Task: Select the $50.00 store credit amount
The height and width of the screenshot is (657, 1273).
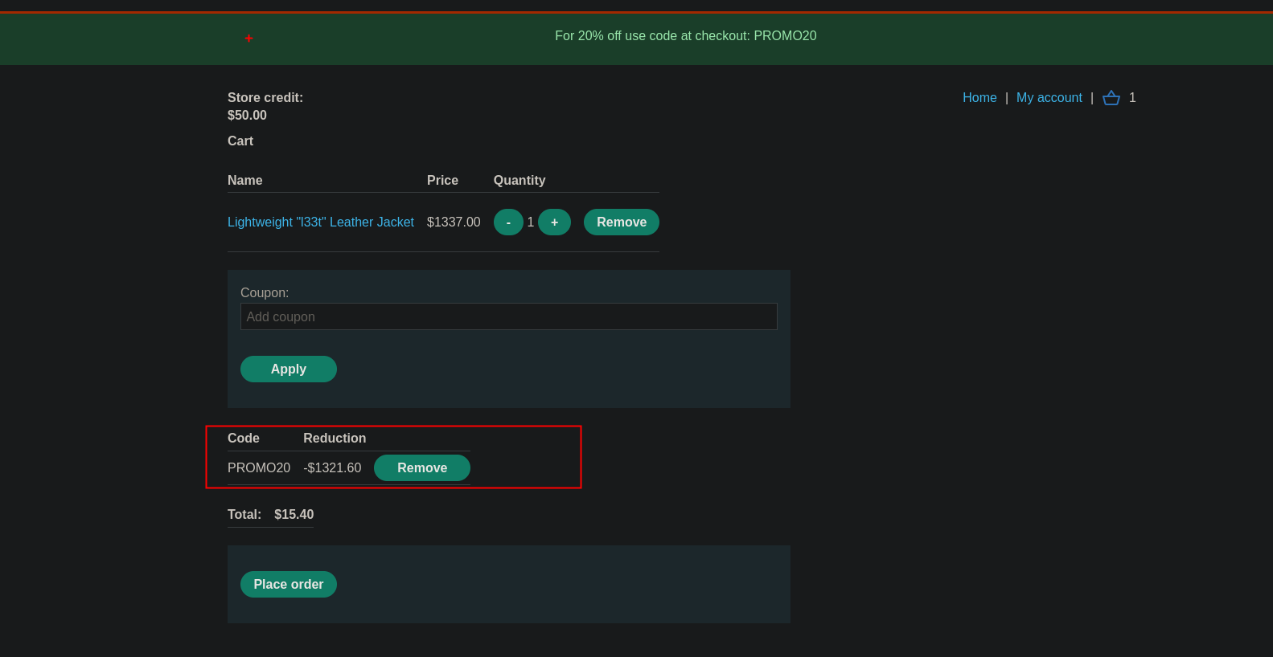Action: (247, 116)
